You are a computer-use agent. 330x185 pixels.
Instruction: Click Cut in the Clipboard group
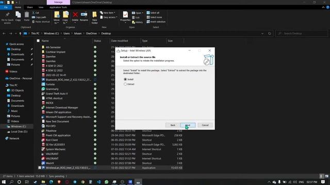click(36, 13)
